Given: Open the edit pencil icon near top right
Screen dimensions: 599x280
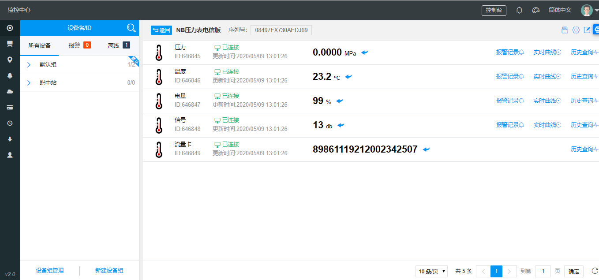Looking at the screenshot, I should pyautogui.click(x=587, y=30).
